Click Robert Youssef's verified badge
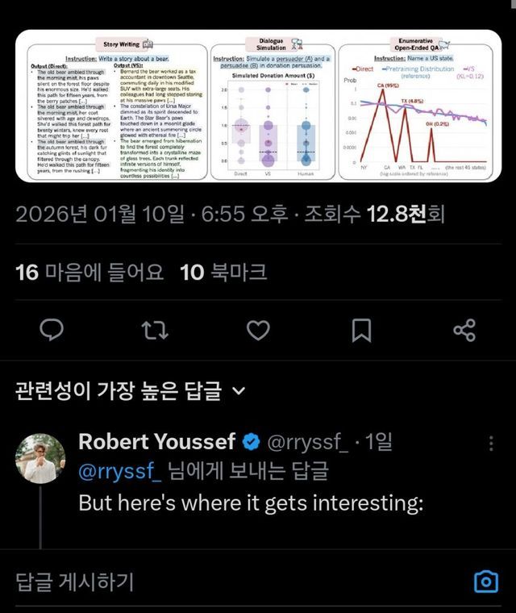Screen dimensions: 516x613 click(x=251, y=442)
